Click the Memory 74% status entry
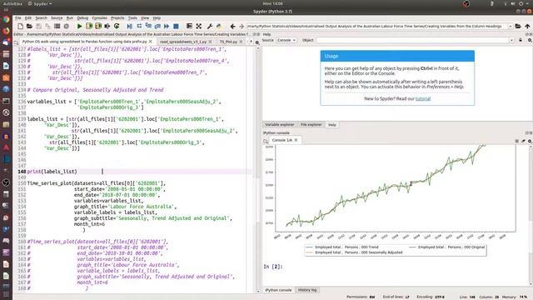Image resolution: width=533 pixels, height=300 pixels. (x=514, y=297)
